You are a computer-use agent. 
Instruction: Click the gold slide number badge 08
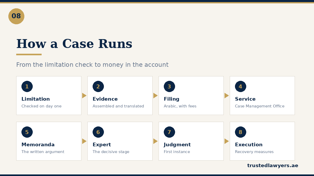pos(16,16)
